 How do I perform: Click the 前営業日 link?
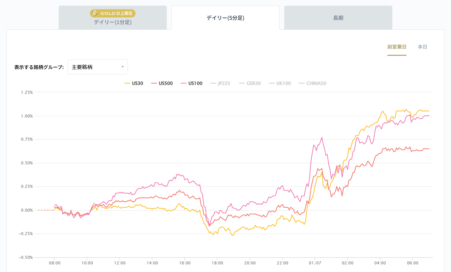pos(397,47)
